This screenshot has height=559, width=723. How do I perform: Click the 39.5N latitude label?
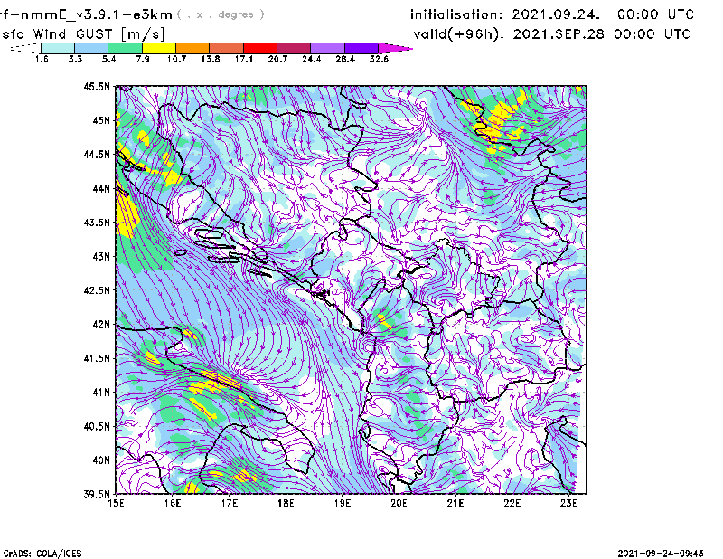[x=97, y=495]
